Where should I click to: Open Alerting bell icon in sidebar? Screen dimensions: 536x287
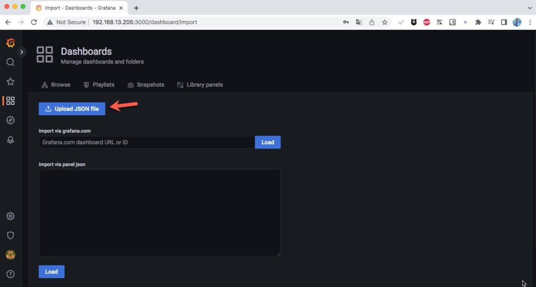click(x=10, y=140)
